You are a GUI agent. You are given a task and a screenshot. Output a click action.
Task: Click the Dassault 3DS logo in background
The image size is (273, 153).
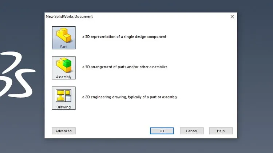point(17,74)
